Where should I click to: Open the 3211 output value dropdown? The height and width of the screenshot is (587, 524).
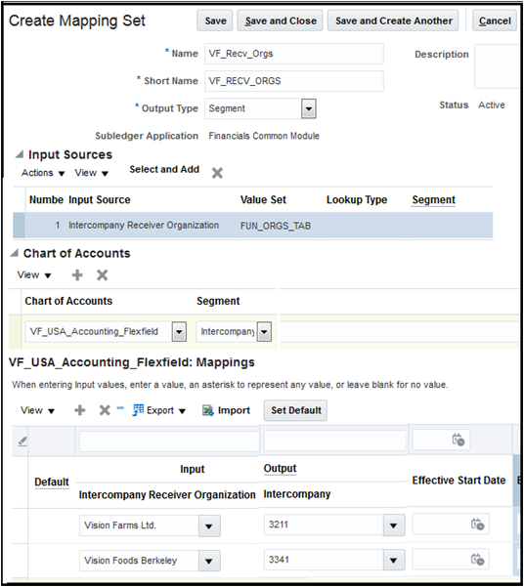coord(394,525)
